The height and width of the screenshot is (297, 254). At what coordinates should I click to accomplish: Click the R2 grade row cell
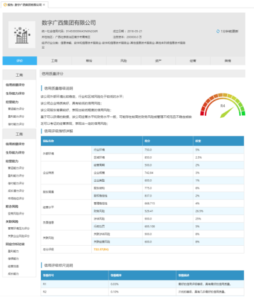click(75, 292)
